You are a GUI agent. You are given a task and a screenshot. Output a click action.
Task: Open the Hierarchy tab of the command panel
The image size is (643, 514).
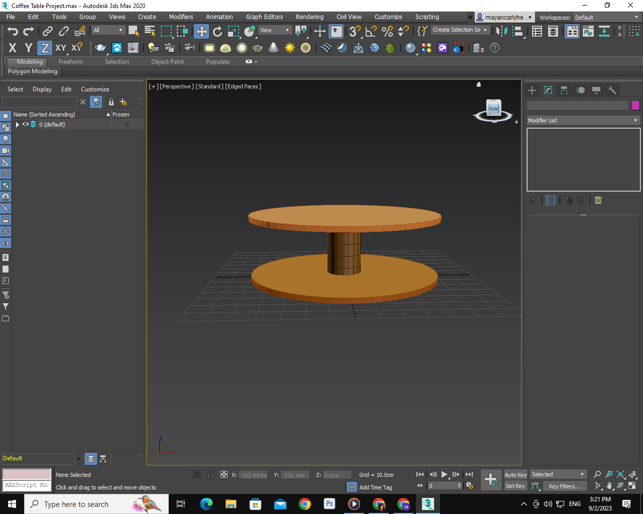coord(564,90)
